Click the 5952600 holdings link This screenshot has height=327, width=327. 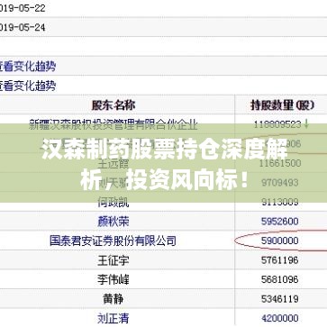point(280,222)
